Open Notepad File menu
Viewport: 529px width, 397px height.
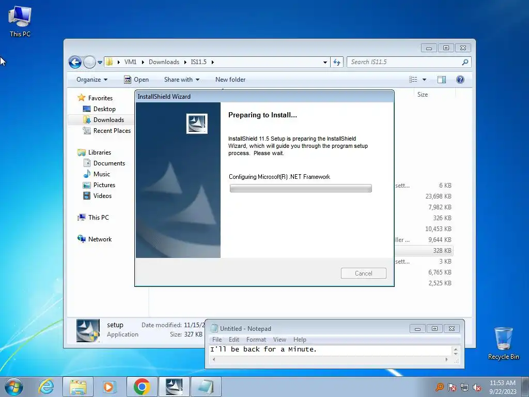[217, 340]
